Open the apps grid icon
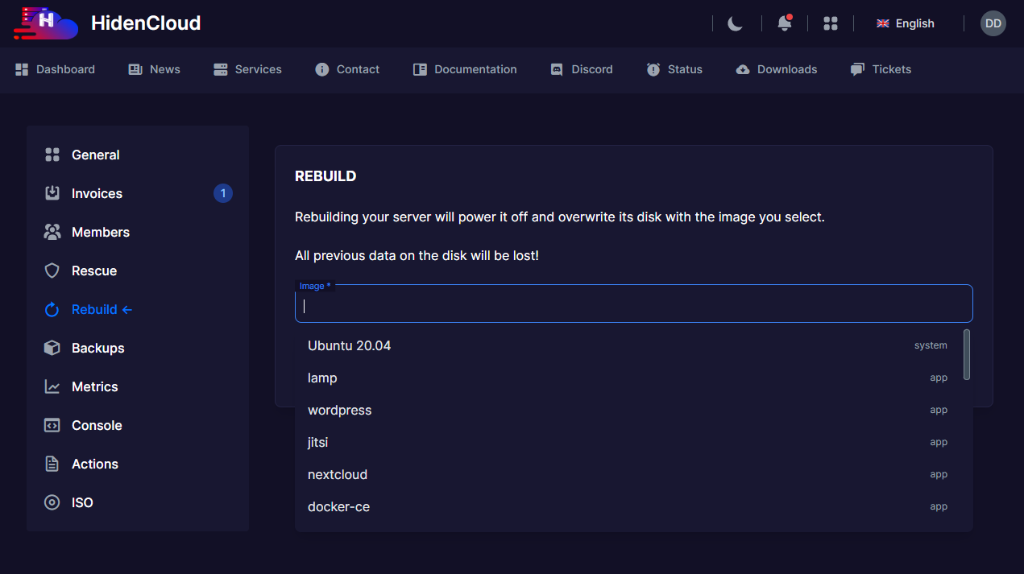1024x574 pixels. [x=831, y=23]
